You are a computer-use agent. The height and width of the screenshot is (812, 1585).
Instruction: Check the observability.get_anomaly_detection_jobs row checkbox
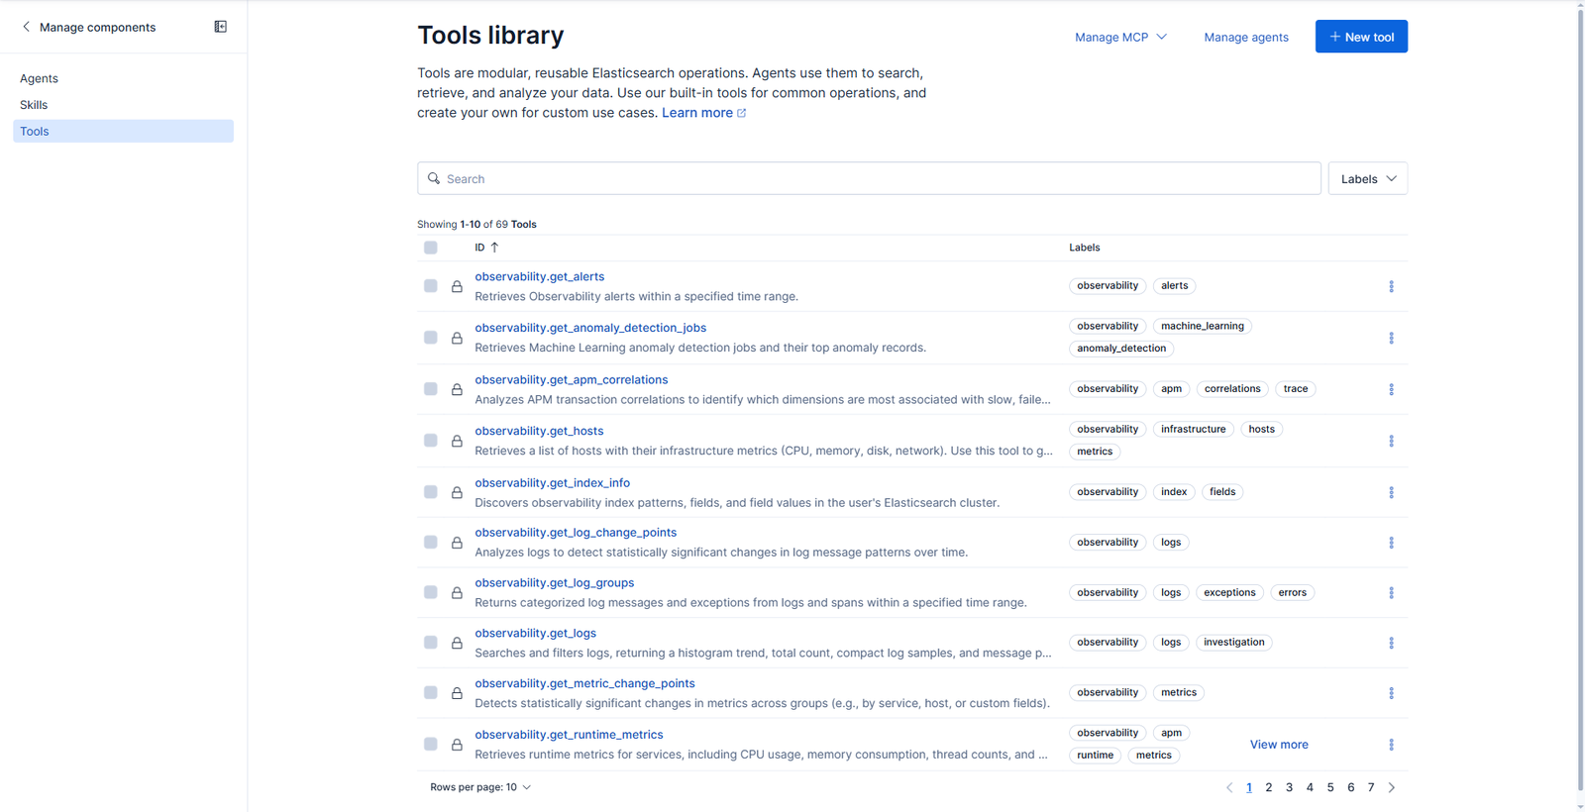(x=431, y=338)
